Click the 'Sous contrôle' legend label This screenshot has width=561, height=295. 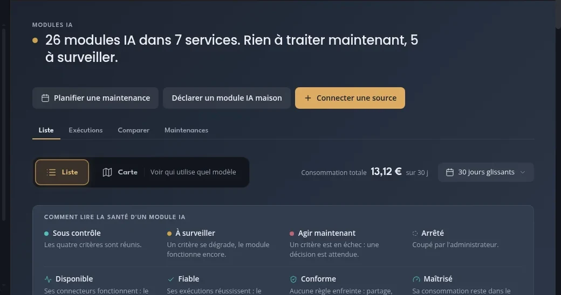click(77, 233)
